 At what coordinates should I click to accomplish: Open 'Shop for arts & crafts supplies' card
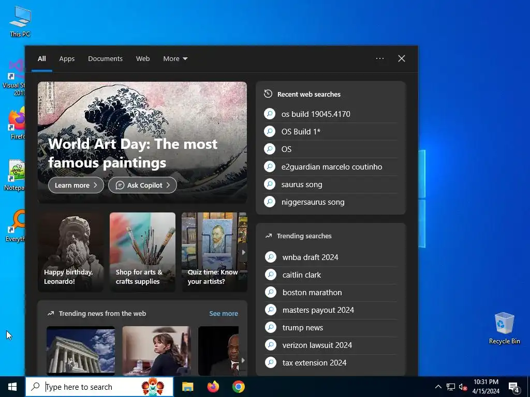pos(142,252)
